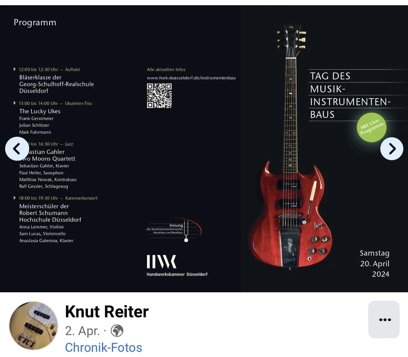Advance to next photo with right arrow
This screenshot has height=357, width=408.
pos(392,149)
